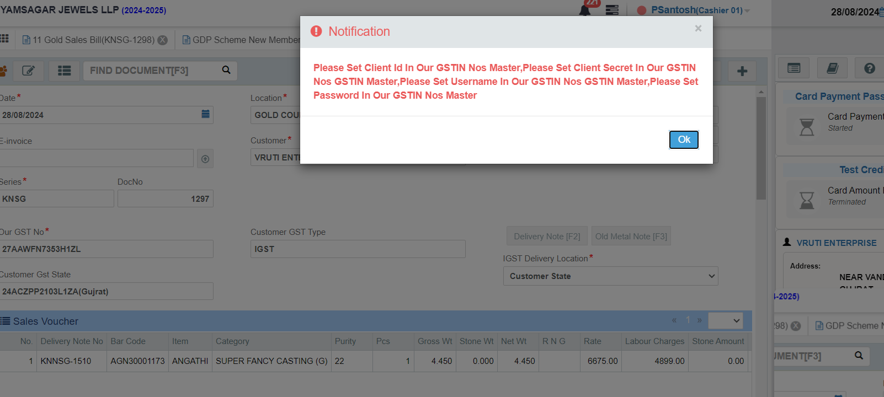Click the Series field KNSG
The image size is (884, 397).
(56, 198)
